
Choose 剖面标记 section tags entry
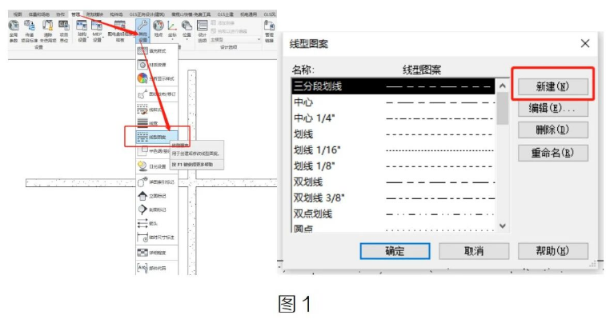157,209
